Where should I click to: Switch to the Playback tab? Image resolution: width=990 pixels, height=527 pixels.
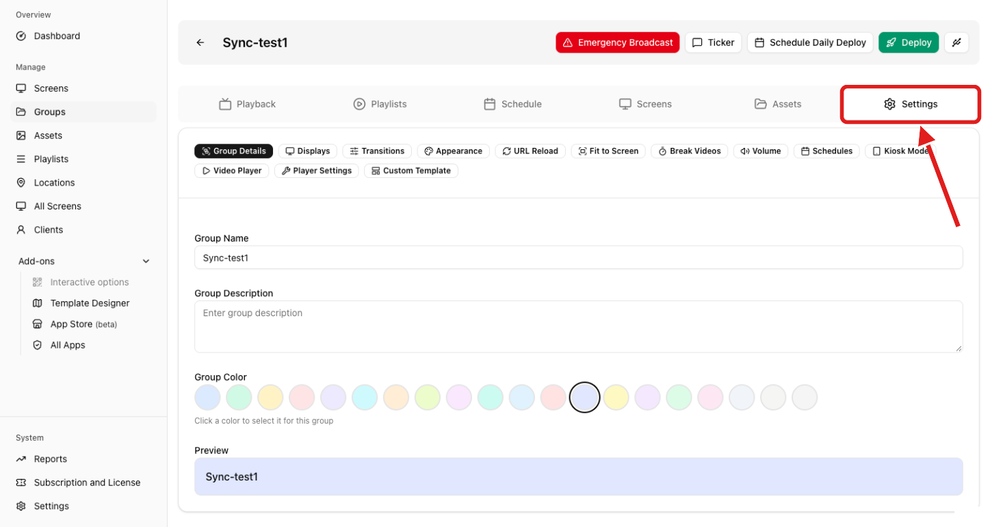point(247,104)
